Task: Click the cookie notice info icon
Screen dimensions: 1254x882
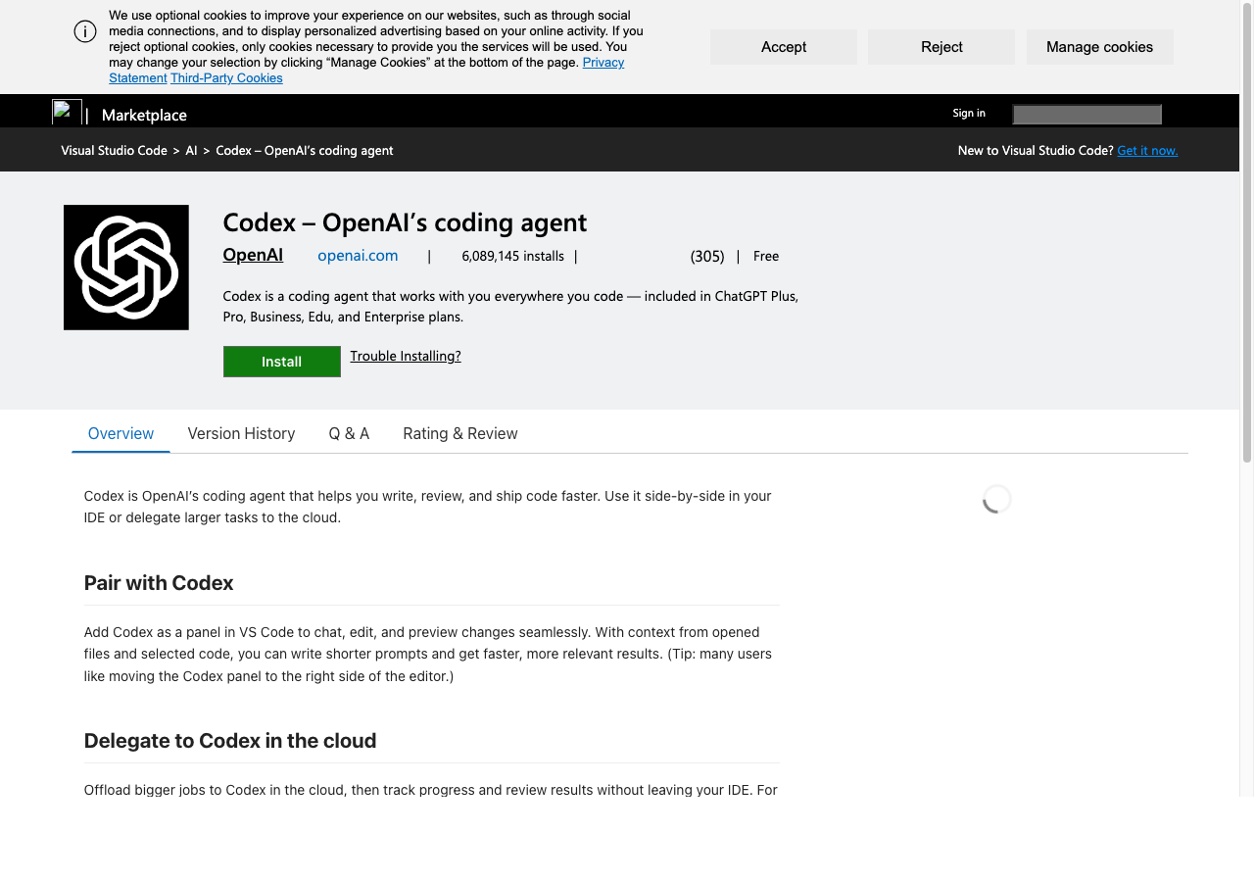Action: [x=85, y=31]
